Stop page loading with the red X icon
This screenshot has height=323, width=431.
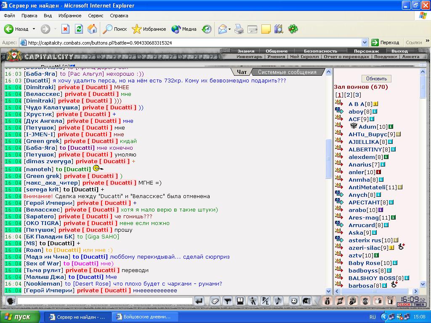point(65,29)
